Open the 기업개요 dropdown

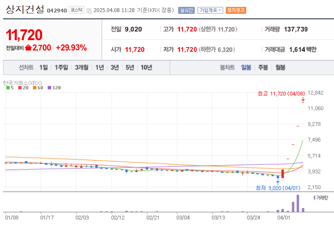[x=210, y=10]
